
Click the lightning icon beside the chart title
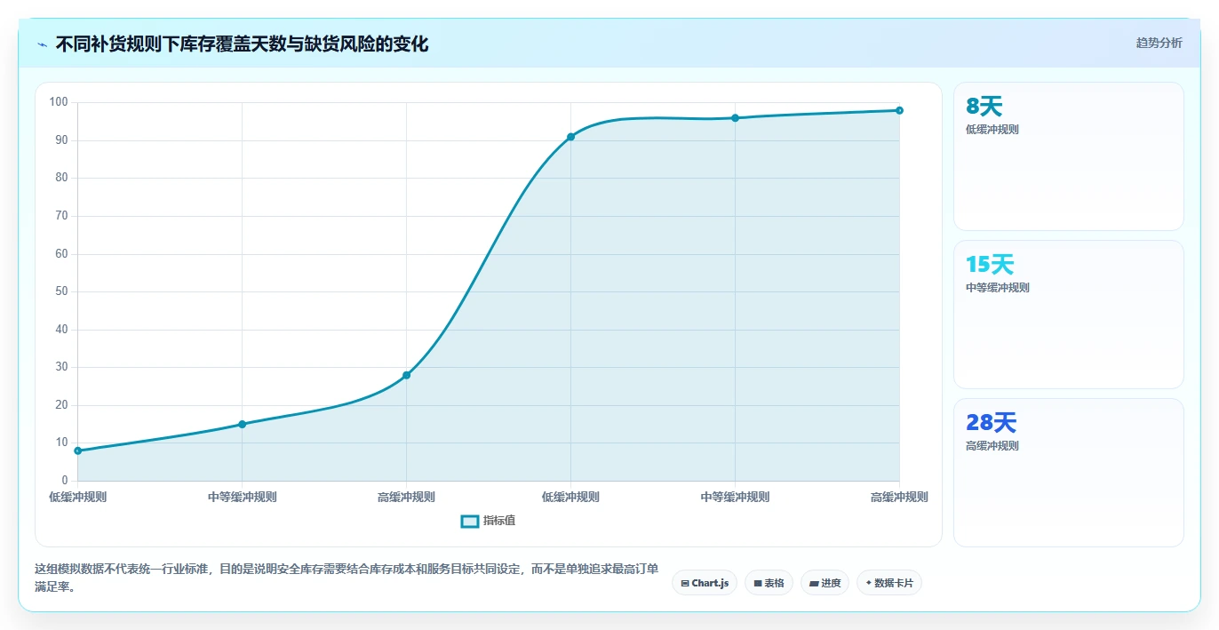(x=42, y=44)
